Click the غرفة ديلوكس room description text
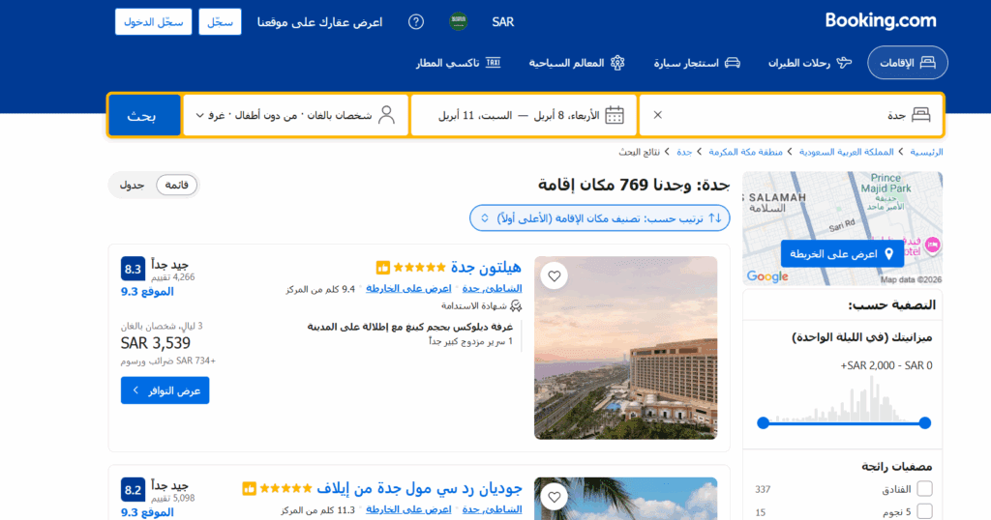The height and width of the screenshot is (520, 991). pos(410,327)
